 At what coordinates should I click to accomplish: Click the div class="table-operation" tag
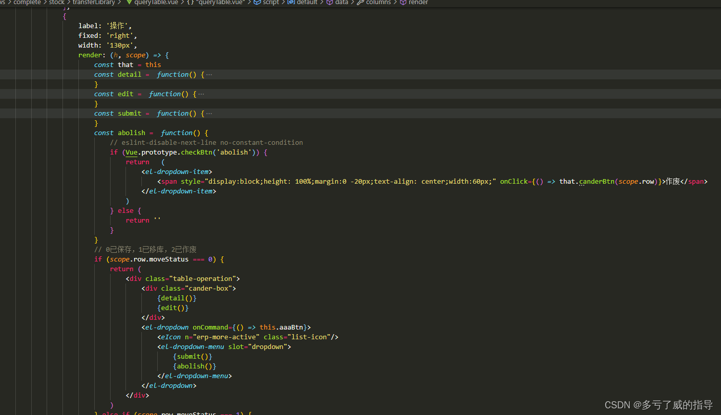[x=183, y=279]
